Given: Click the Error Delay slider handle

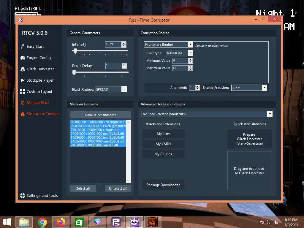Looking at the screenshot, I should point(74,72).
